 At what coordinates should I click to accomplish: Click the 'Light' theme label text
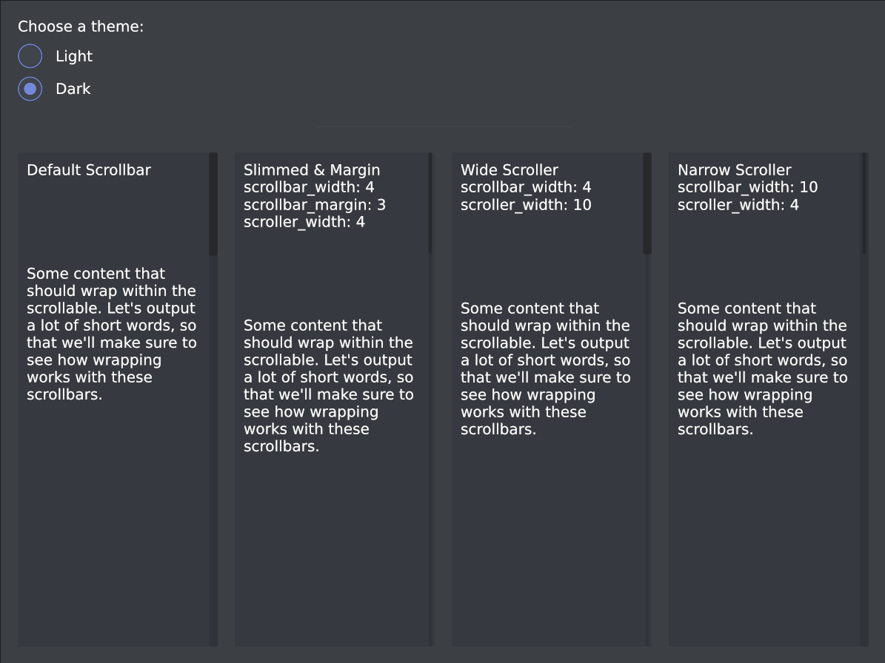tap(74, 56)
